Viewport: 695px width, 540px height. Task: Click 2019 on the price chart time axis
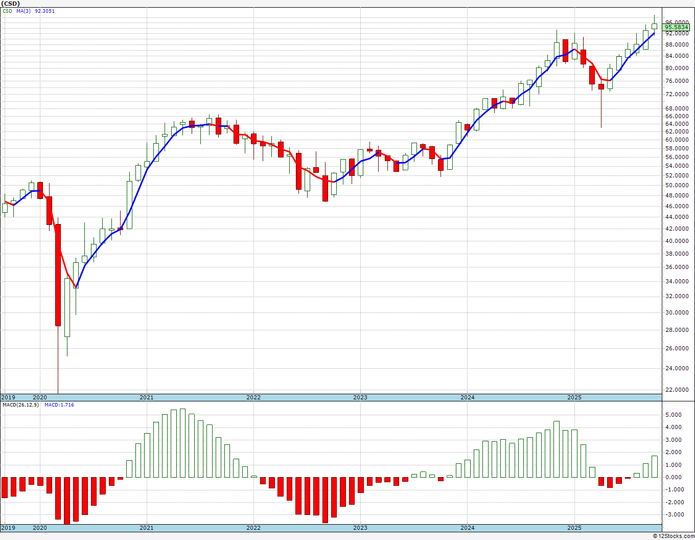8,397
